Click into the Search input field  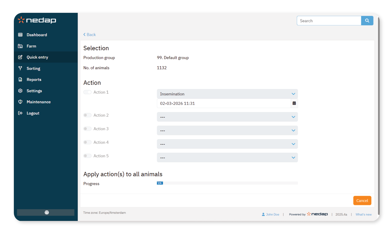point(329,21)
